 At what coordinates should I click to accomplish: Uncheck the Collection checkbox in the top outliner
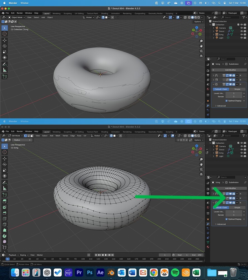coord(238,25)
